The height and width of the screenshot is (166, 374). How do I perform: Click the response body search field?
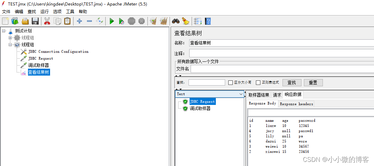click(311, 113)
